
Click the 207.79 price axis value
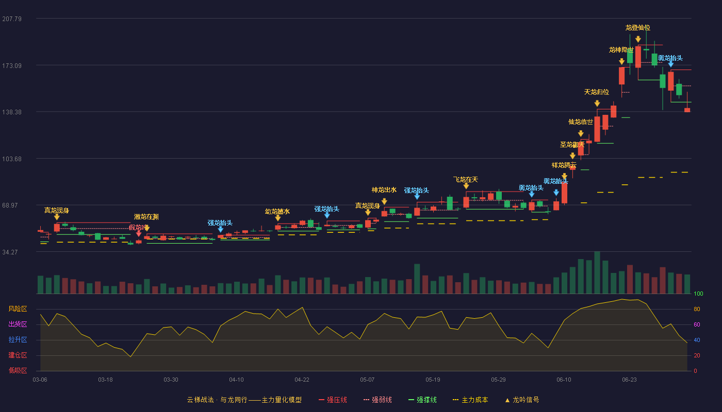click(x=12, y=19)
